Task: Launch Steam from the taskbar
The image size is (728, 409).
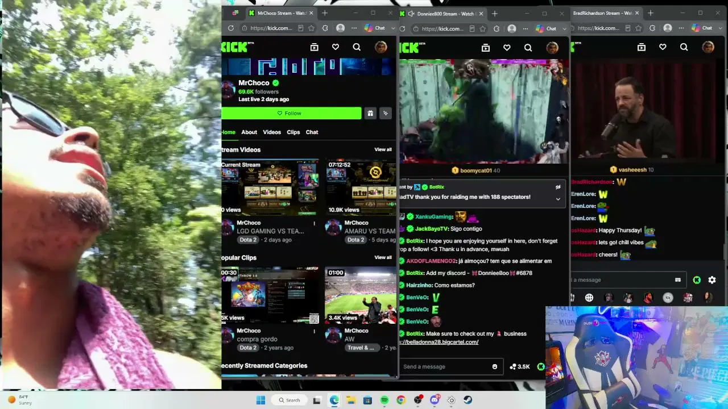Action: (468, 400)
